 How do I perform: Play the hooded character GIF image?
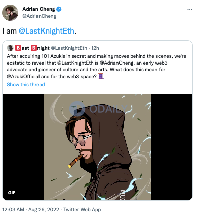tap(97, 147)
